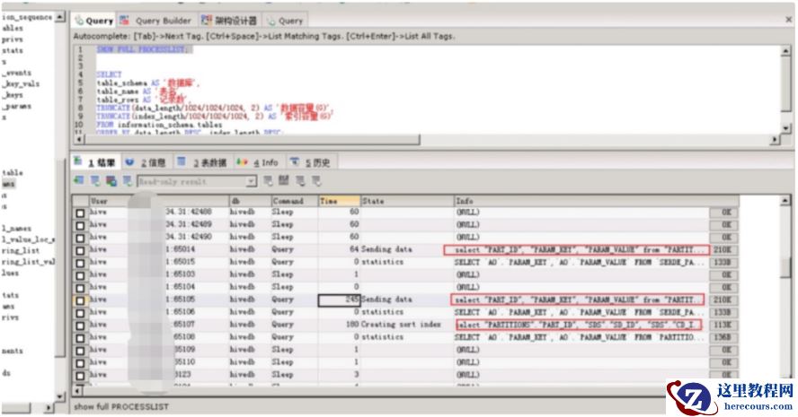Tick the checkbox for row with port 65104
Viewport: 798px width, 417px height.
[80, 288]
